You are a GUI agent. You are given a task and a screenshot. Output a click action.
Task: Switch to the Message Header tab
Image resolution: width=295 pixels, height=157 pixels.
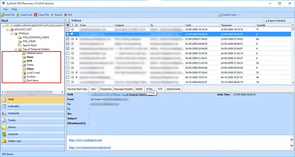click(x=124, y=89)
